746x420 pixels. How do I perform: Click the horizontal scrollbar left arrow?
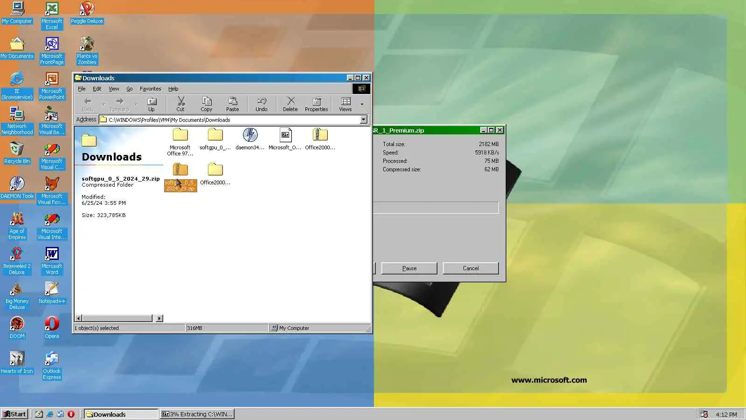78,318
